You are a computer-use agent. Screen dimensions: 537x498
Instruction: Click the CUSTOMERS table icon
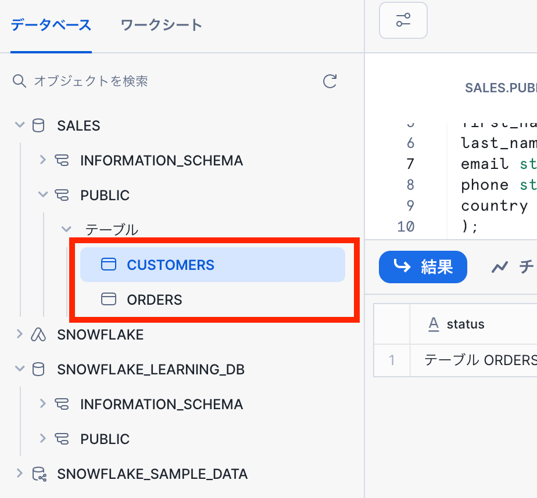point(109,265)
